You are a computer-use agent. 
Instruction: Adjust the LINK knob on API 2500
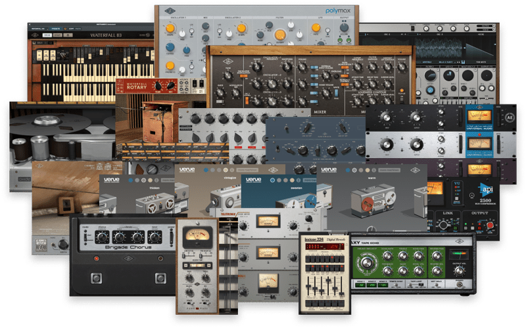[x=443, y=225]
